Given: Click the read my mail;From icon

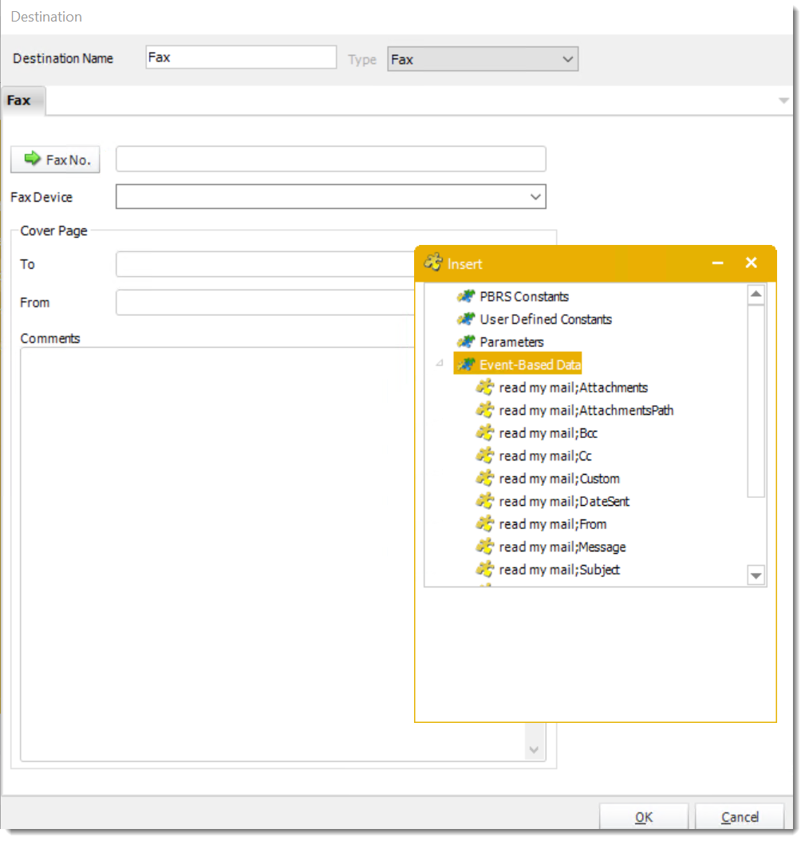Looking at the screenshot, I should coord(484,524).
